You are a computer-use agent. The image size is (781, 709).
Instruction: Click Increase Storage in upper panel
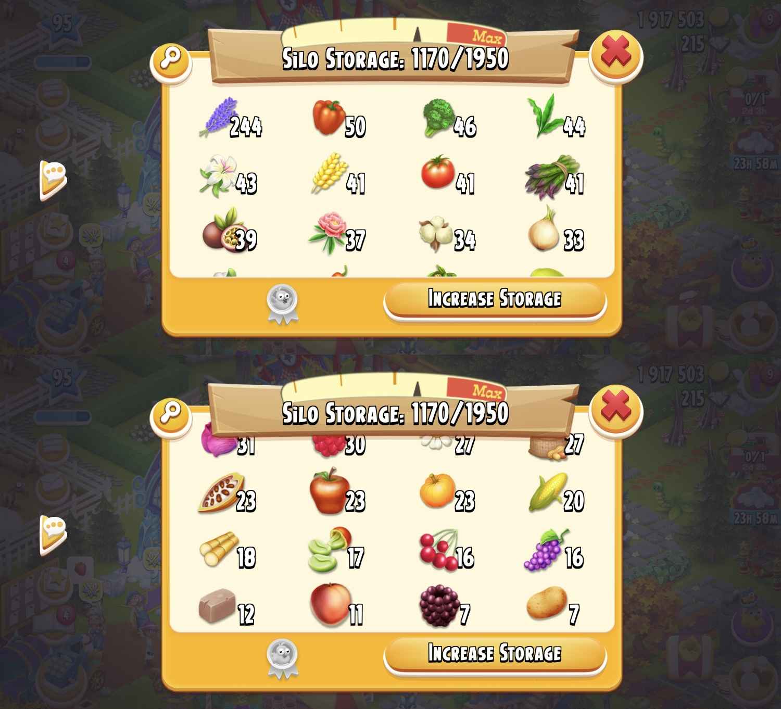point(495,299)
